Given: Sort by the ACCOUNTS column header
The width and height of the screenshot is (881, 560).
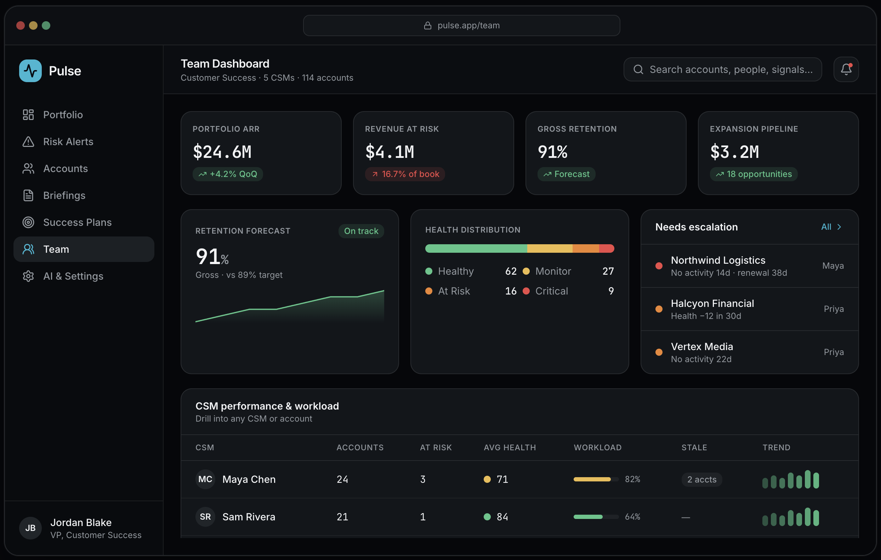Looking at the screenshot, I should [x=360, y=447].
